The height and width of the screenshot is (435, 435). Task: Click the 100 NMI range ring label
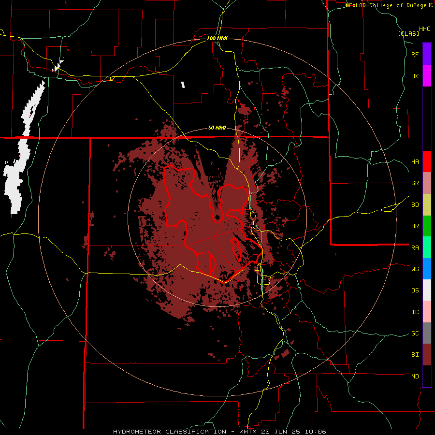click(217, 38)
